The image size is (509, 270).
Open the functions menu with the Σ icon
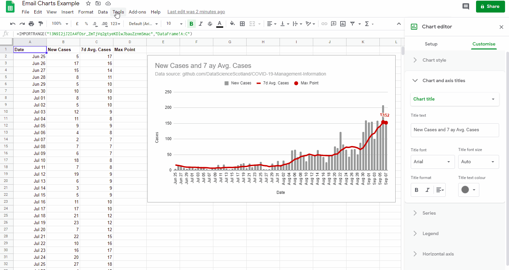pyautogui.click(x=367, y=24)
